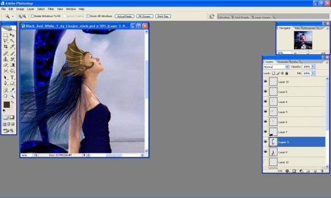
Task: Show Layer 12 via empty eye box
Action: point(265,162)
